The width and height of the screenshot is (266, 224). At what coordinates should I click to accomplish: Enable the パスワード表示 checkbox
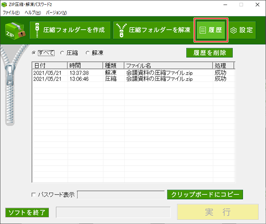click(x=34, y=195)
